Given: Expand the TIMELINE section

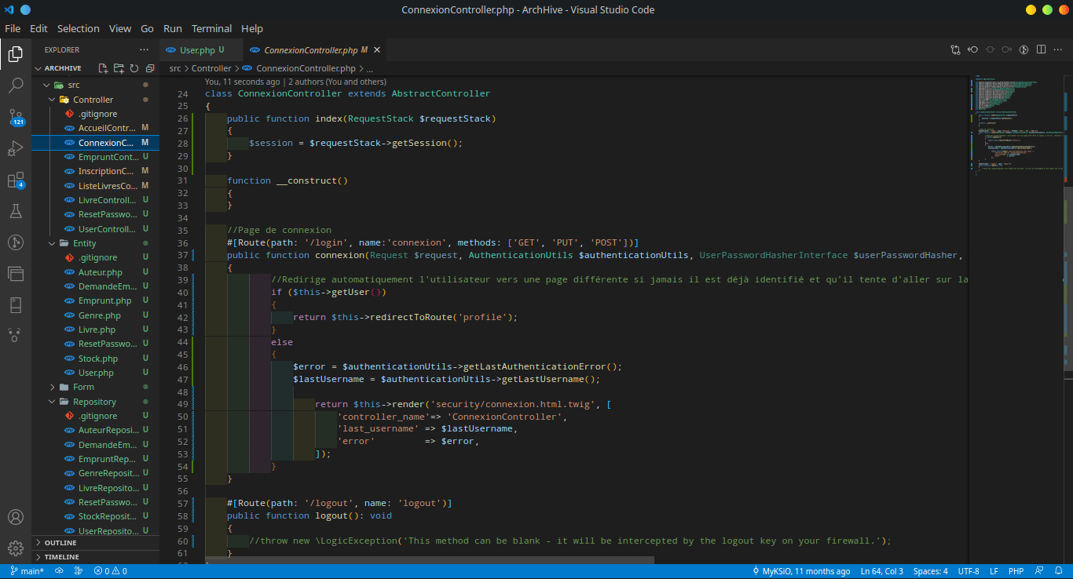Looking at the screenshot, I should (61, 557).
